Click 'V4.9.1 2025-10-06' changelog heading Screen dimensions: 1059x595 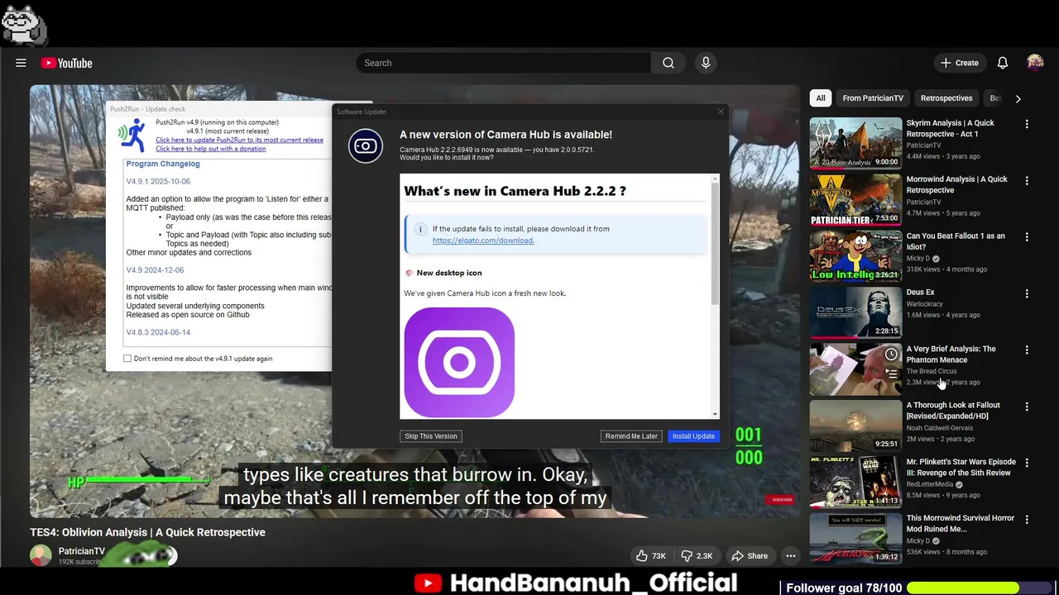[158, 181]
